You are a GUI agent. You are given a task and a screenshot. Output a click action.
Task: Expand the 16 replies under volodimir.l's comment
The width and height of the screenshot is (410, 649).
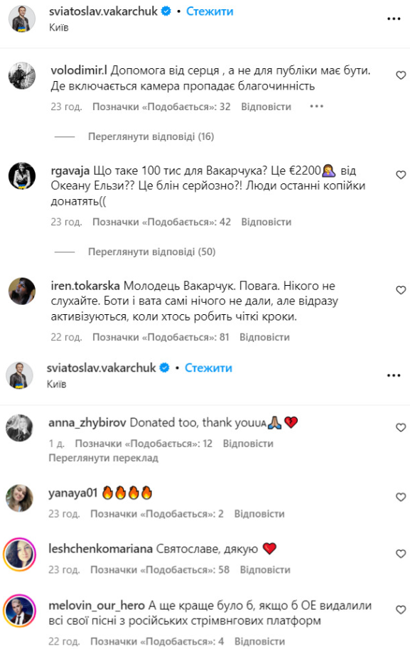coord(151,136)
